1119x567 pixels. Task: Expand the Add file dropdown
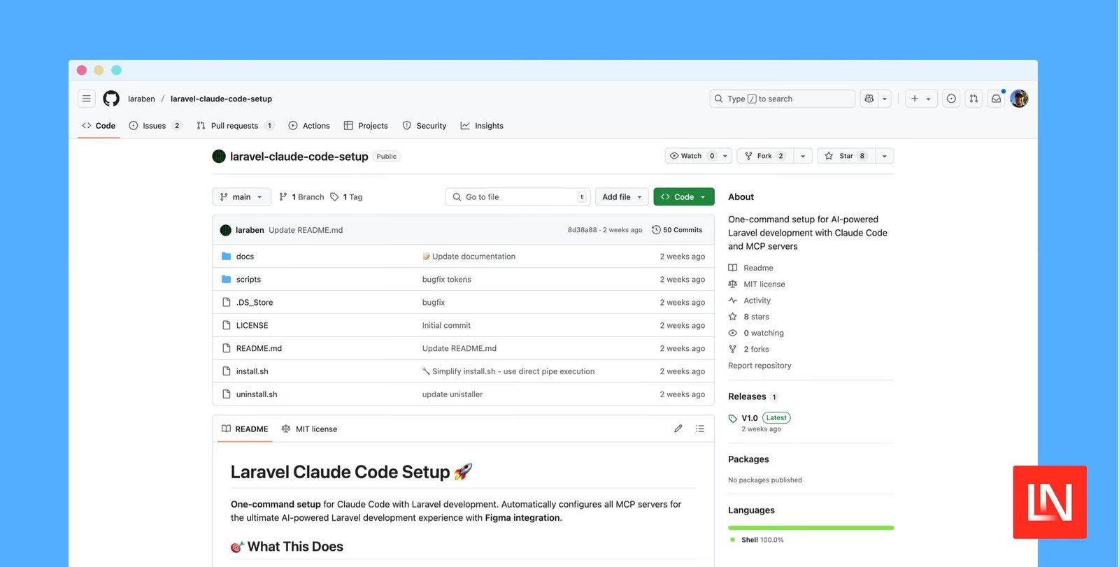(622, 197)
